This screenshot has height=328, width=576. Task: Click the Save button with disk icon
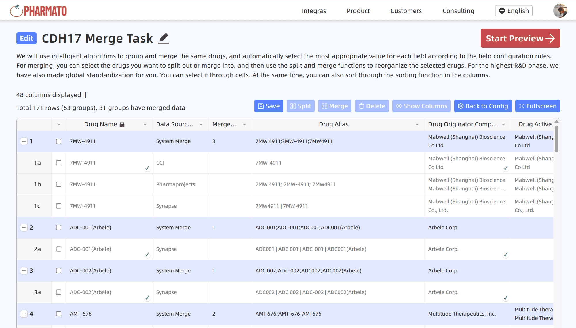pos(269,106)
